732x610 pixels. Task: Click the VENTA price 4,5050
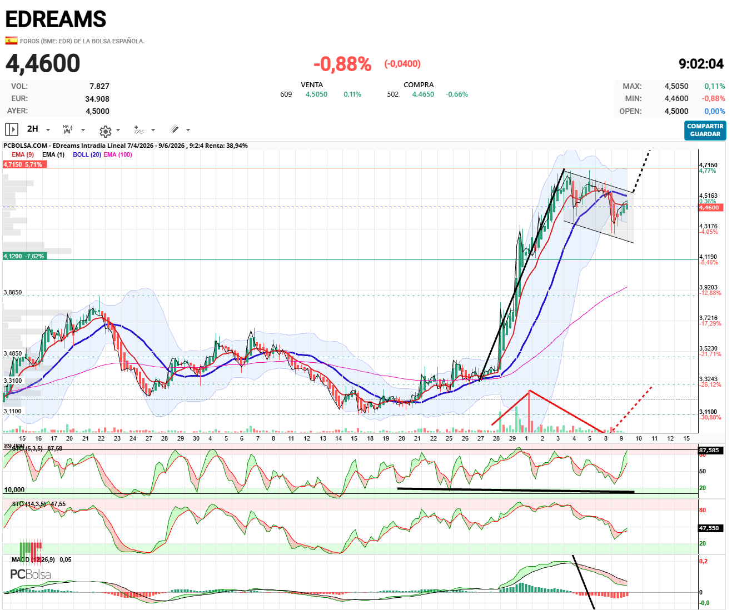316,94
